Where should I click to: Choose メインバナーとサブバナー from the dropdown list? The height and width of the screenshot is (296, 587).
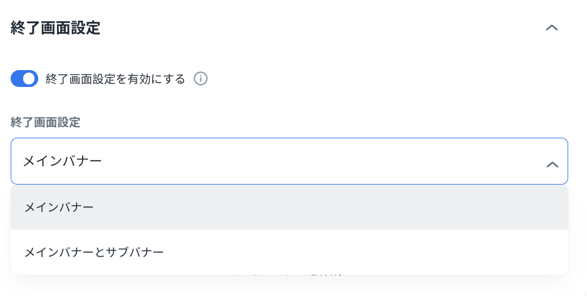(x=94, y=252)
